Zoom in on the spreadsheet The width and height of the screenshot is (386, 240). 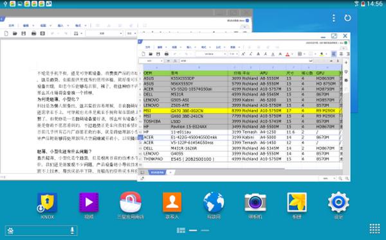[x=340, y=178]
